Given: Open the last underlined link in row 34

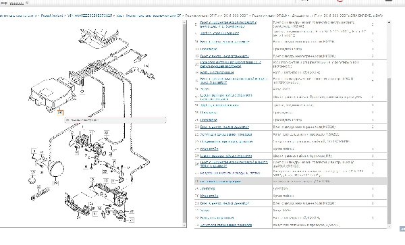Looking at the screenshot, I should (226, 225).
